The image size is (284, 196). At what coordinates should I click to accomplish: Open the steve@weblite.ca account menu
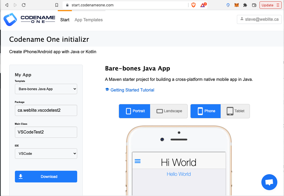[259, 19]
